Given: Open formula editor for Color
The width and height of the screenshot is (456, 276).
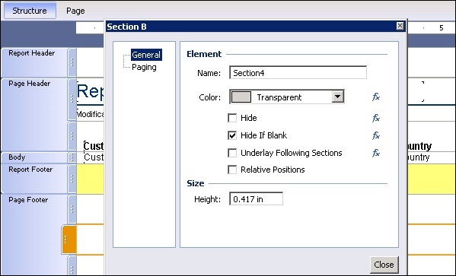Looking at the screenshot, I should pyautogui.click(x=376, y=97).
